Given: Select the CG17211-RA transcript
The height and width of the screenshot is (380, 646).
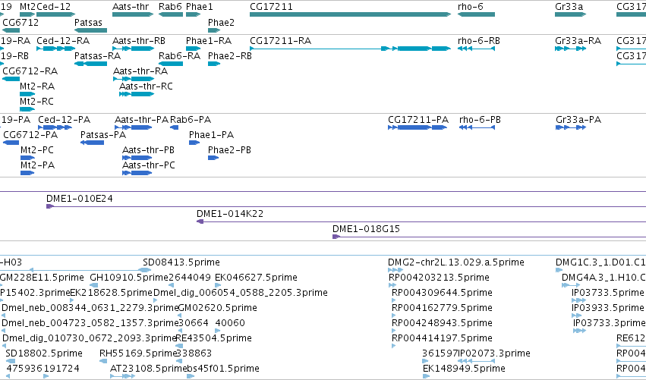Looking at the screenshot, I should 350,49.
